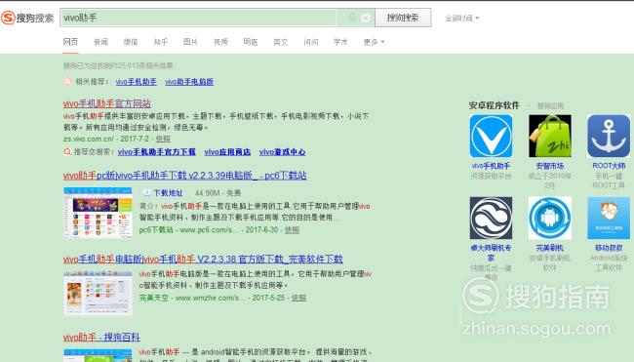The height and width of the screenshot is (362, 634).
Task: Click the 卓大师刷机专家 app name label
Action: tap(491, 253)
